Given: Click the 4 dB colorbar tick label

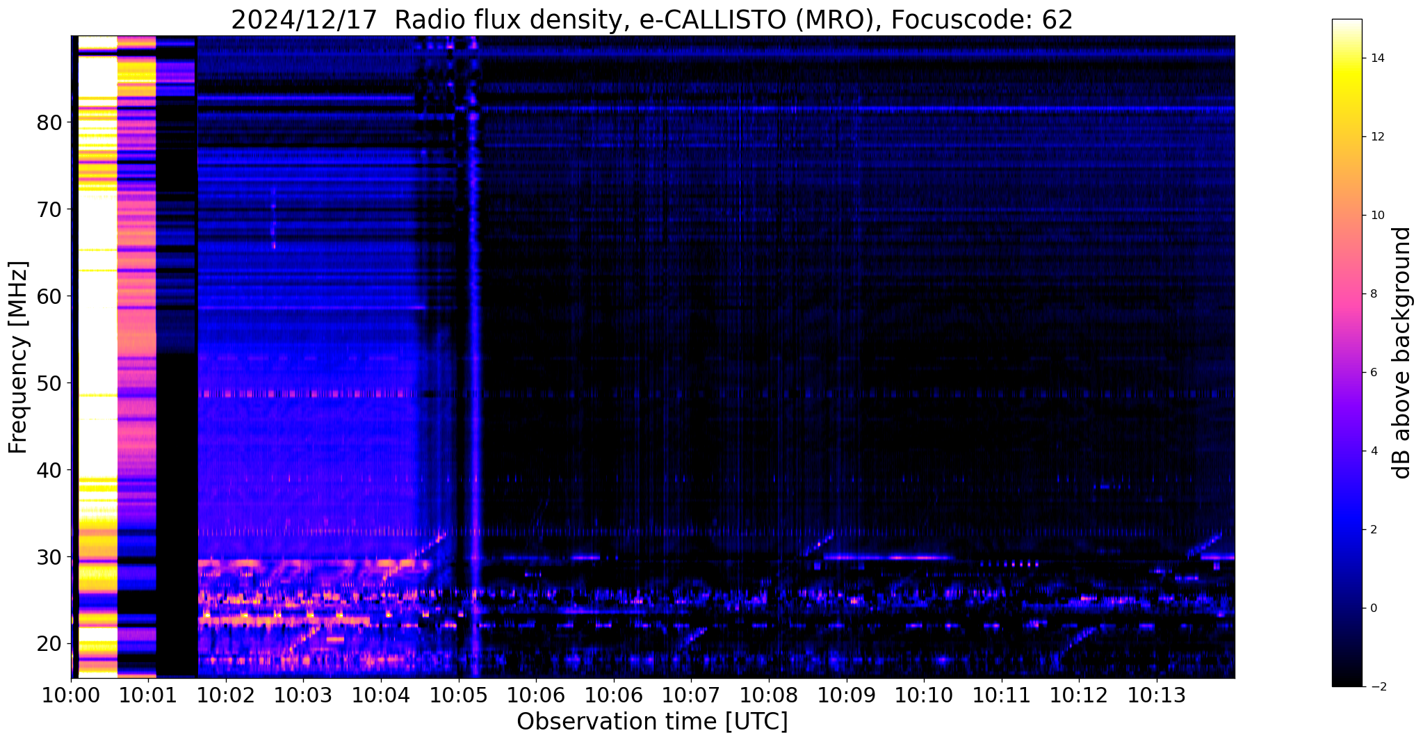Looking at the screenshot, I should click(1373, 451).
